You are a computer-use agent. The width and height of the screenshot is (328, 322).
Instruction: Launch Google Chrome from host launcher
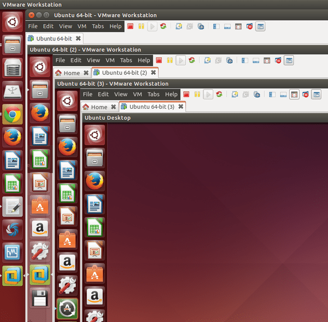click(x=13, y=114)
